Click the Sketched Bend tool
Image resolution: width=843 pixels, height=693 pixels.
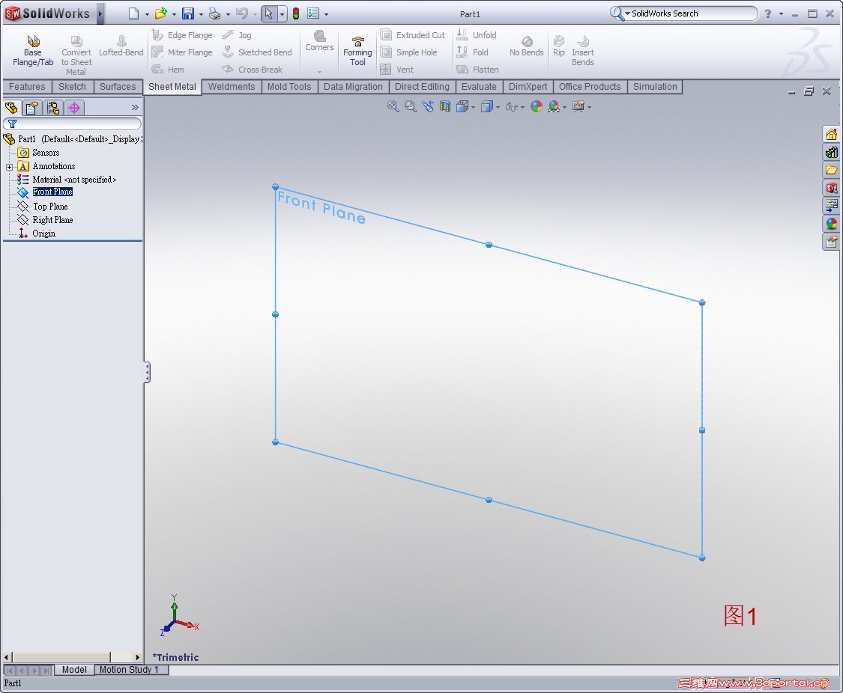coord(257,52)
